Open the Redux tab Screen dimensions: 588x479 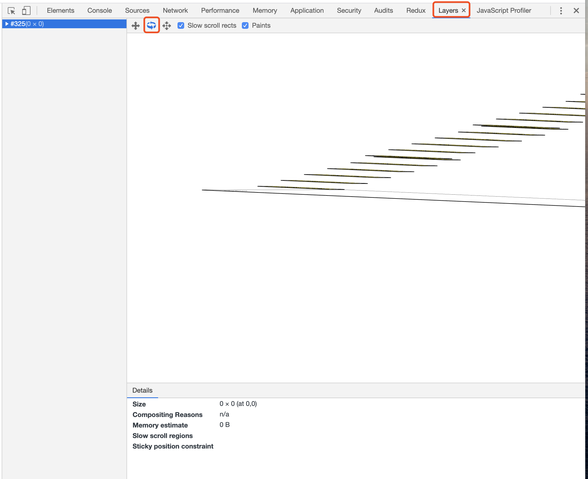[x=415, y=11]
